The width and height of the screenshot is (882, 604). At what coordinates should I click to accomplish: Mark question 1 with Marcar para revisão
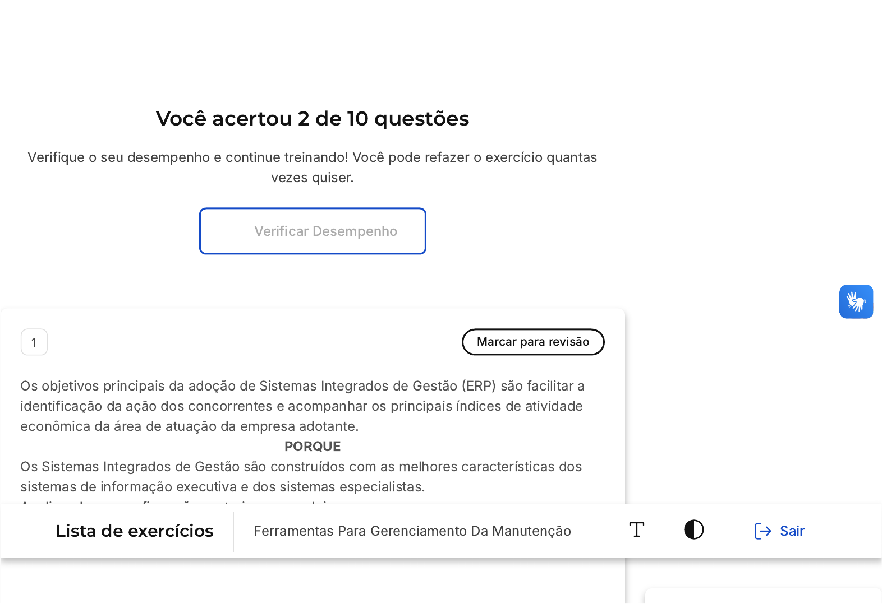pos(532,342)
